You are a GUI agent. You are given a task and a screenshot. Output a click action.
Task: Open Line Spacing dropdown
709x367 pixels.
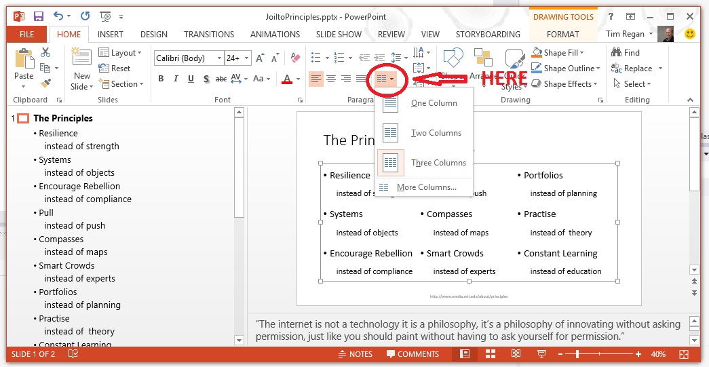[399, 58]
